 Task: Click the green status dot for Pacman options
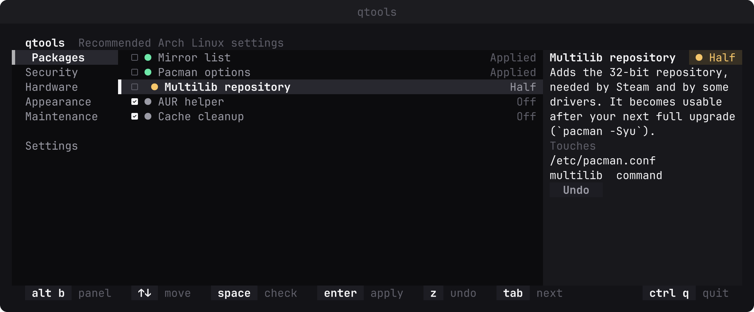(x=148, y=72)
